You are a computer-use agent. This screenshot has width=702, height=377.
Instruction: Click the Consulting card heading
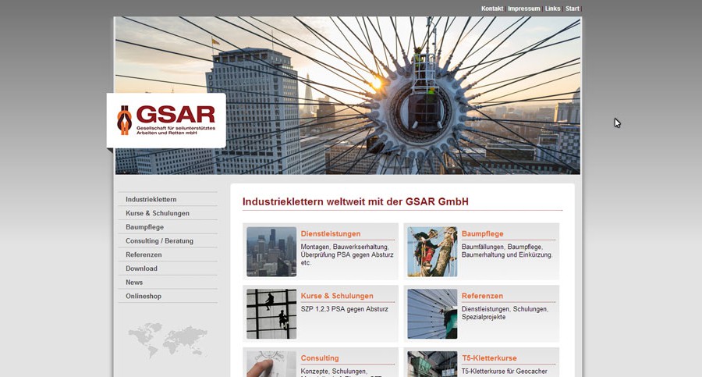320,358
